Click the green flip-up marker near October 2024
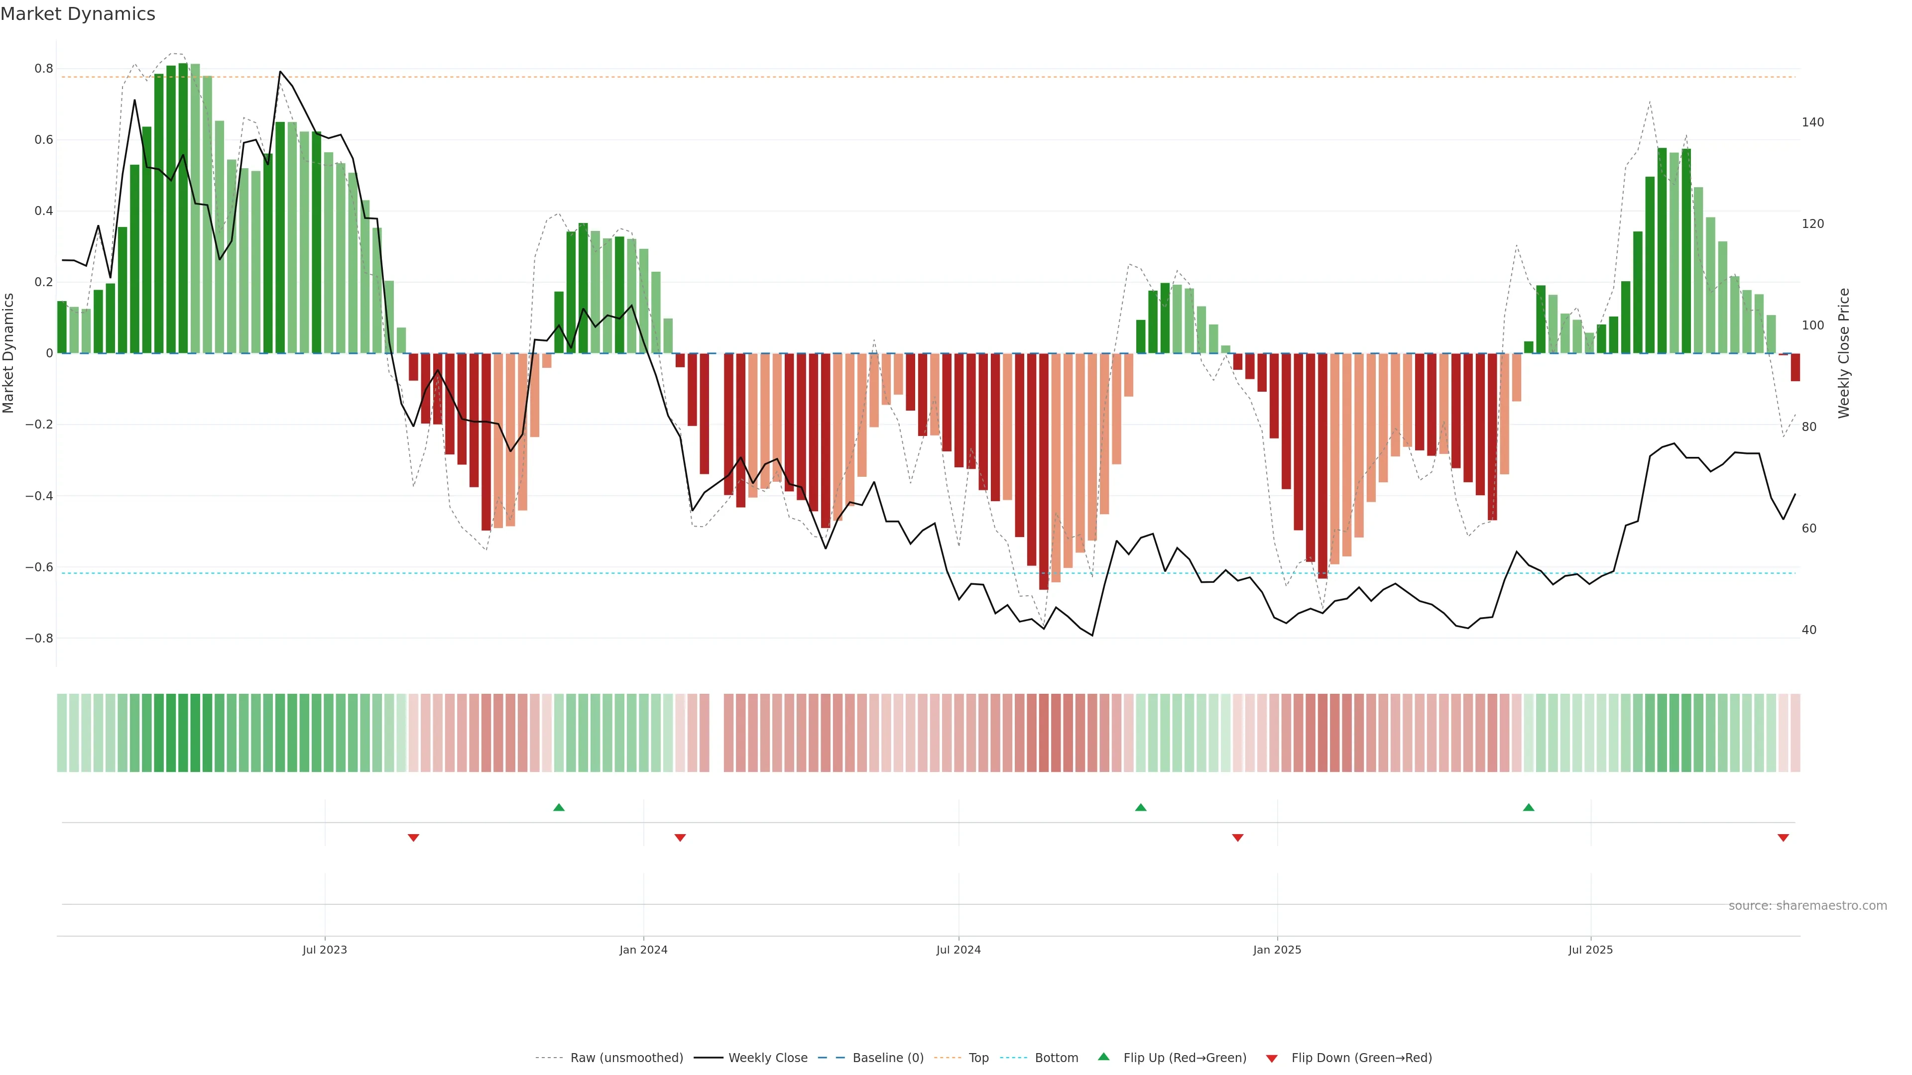This screenshot has width=1912, height=1075. click(1141, 807)
